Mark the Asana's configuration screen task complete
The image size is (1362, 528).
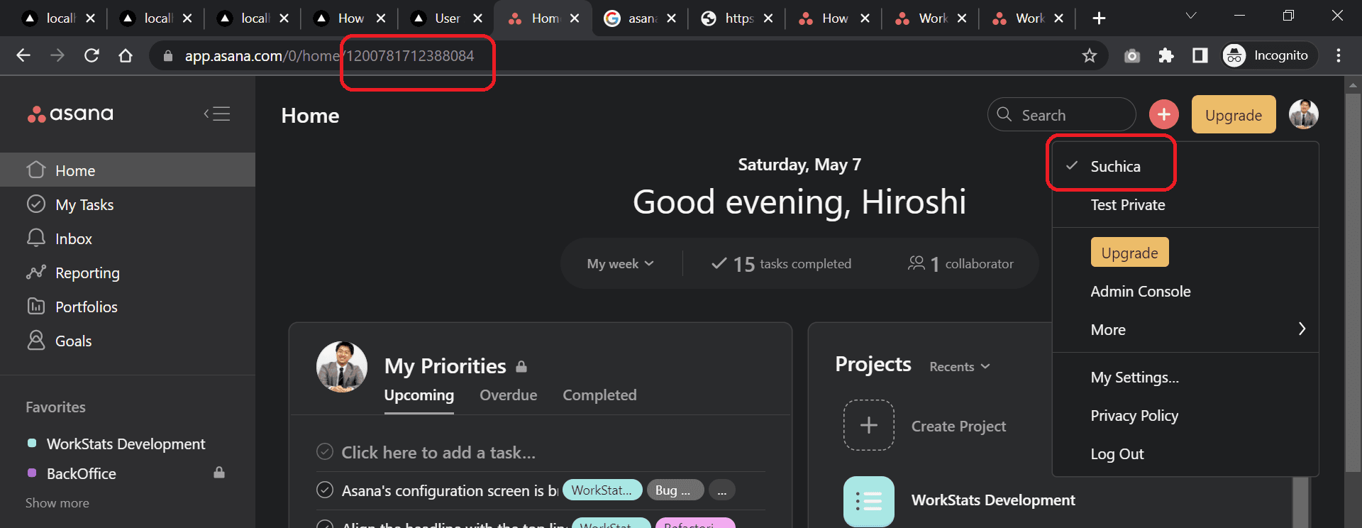325,490
